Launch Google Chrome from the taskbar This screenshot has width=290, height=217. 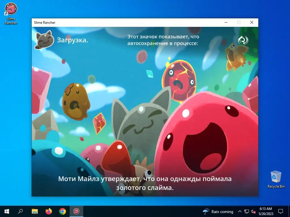63,211
